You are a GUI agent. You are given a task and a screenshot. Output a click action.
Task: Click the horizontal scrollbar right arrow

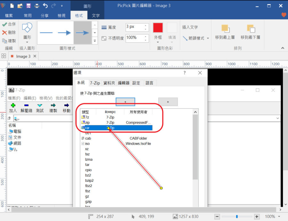click(x=280, y=209)
